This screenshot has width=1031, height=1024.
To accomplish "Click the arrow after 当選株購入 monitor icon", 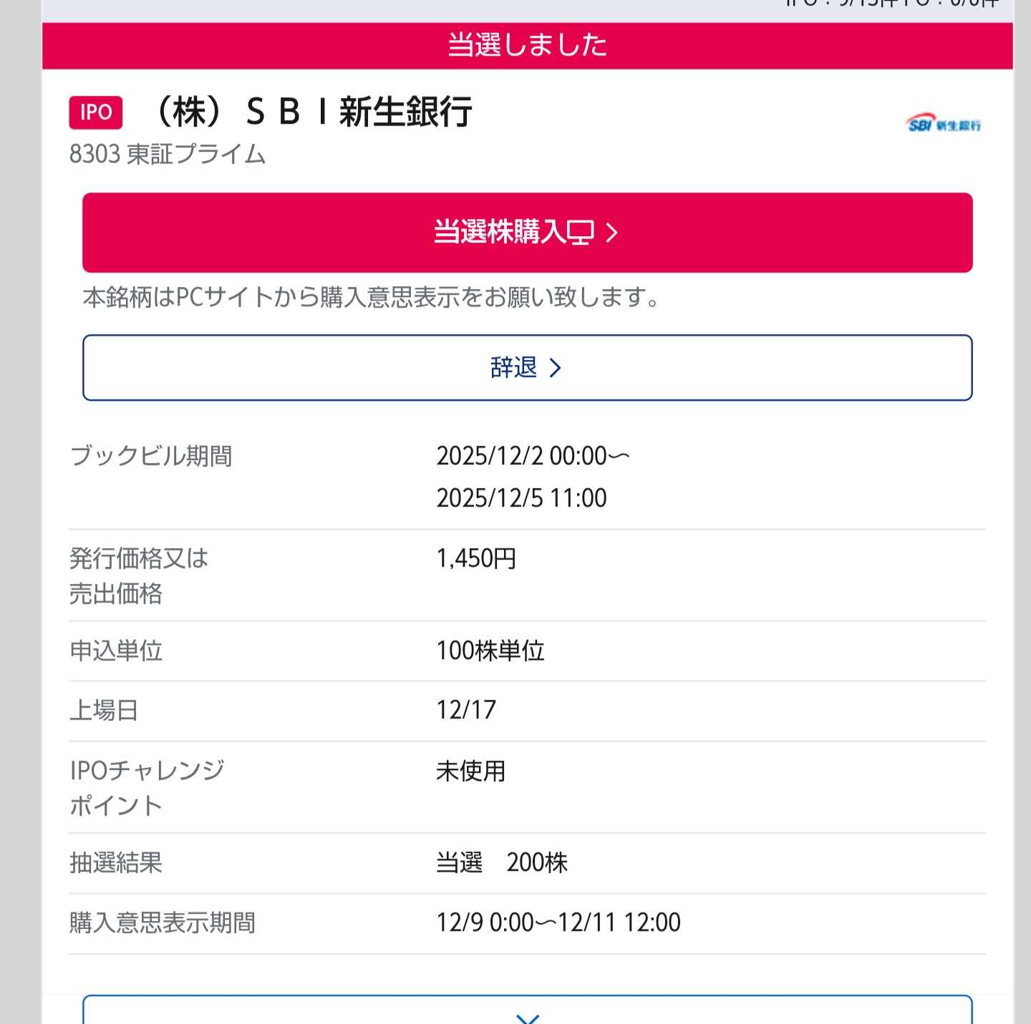I will pyautogui.click(x=611, y=233).
